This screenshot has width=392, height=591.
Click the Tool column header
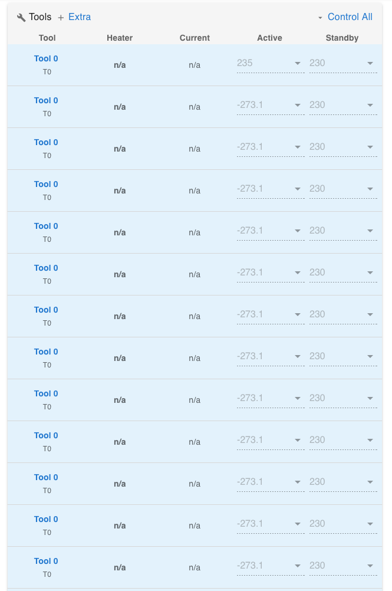tap(47, 38)
